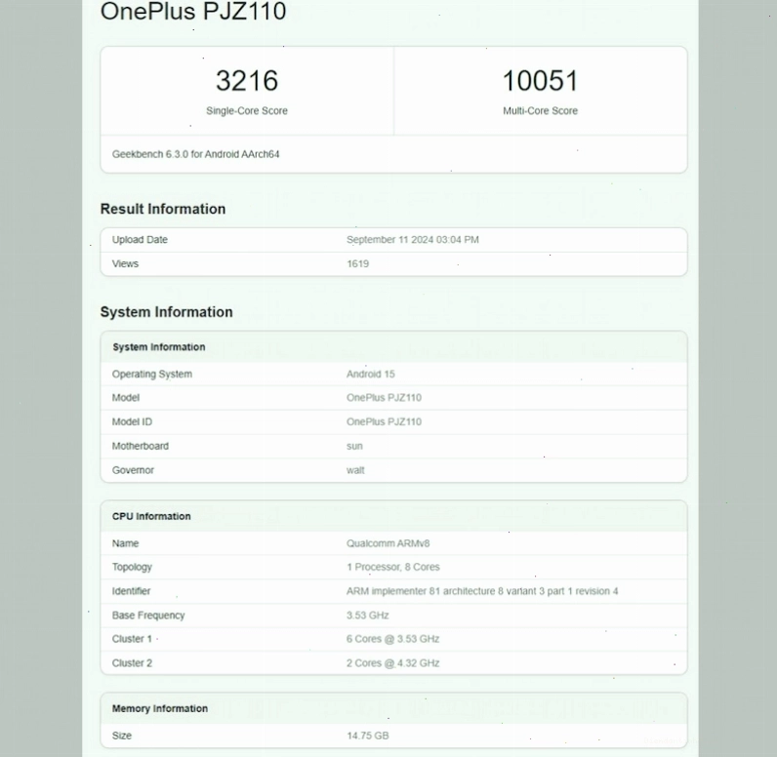Select the ARM implementer 81 identifier value

482,591
